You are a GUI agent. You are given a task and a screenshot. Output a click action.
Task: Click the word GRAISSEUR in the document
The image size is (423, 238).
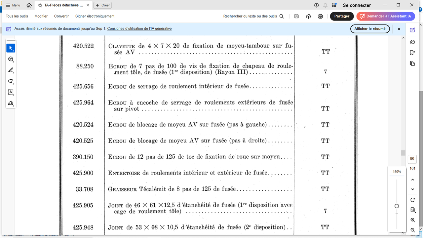coord(123,189)
